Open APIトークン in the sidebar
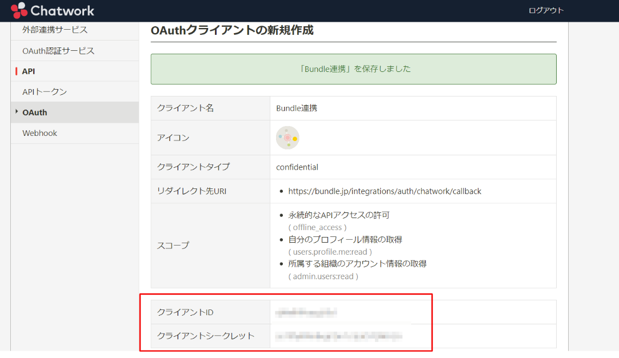Image resolution: width=619 pixels, height=358 pixels. (45, 92)
